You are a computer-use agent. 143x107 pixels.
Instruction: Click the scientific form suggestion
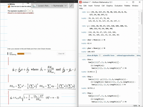pos(109,55)
